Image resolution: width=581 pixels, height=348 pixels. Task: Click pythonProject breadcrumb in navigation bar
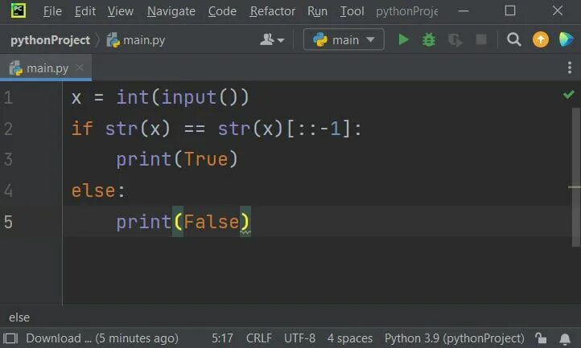(x=51, y=40)
